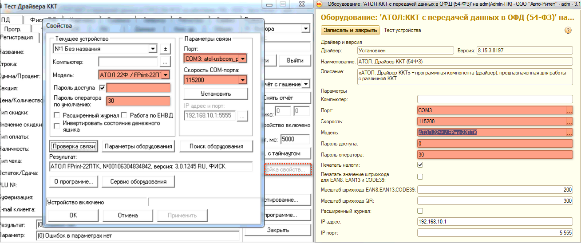Click the help question mark icon
581x243 pixels.
[567, 30]
